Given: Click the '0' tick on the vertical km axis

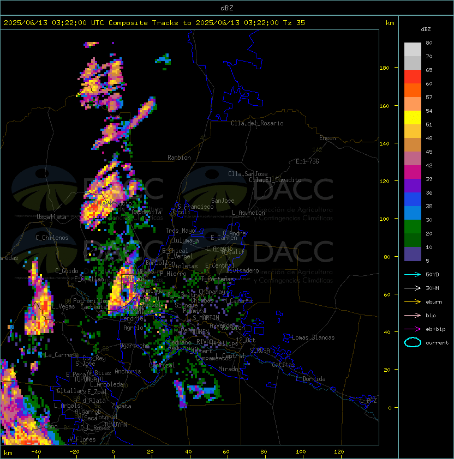Looking at the screenshot, I should 390,408.
